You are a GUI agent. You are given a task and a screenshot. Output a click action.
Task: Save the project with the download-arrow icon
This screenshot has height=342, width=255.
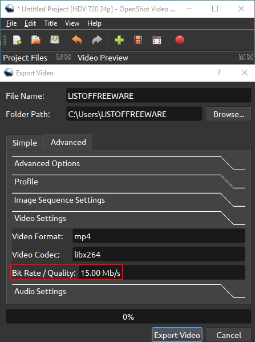pos(55,40)
